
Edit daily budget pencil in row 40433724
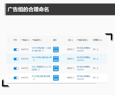click(97, 49)
